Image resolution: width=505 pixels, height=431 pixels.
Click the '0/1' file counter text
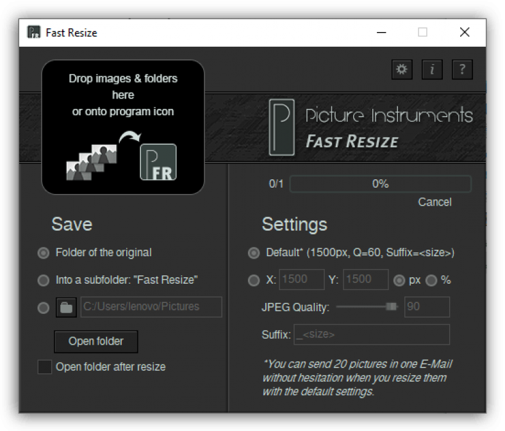point(276,184)
